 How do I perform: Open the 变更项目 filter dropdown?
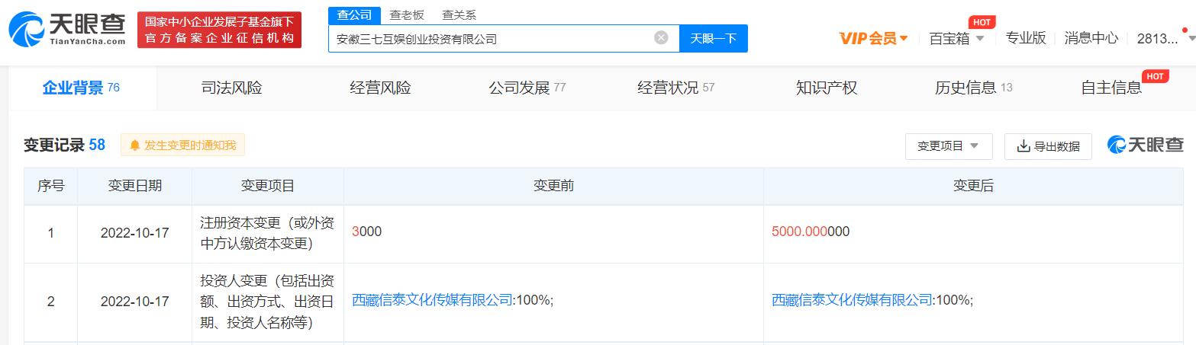click(949, 146)
